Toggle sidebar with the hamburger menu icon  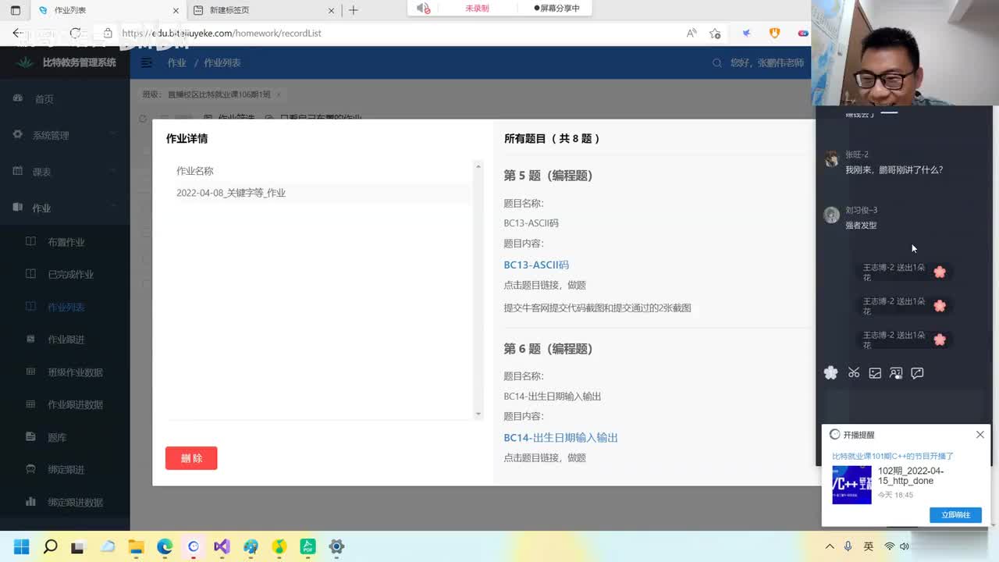coord(146,62)
